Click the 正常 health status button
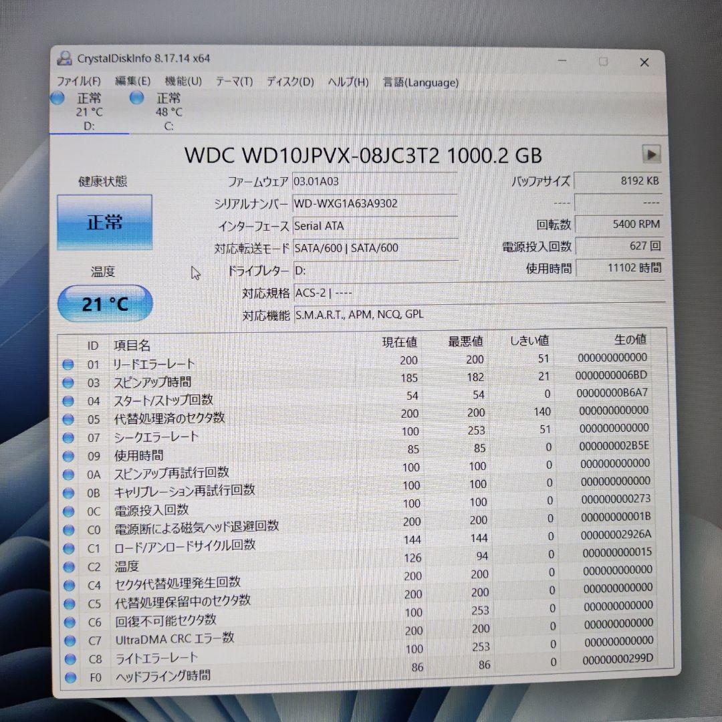Image resolution: width=722 pixels, height=722 pixels. (104, 223)
